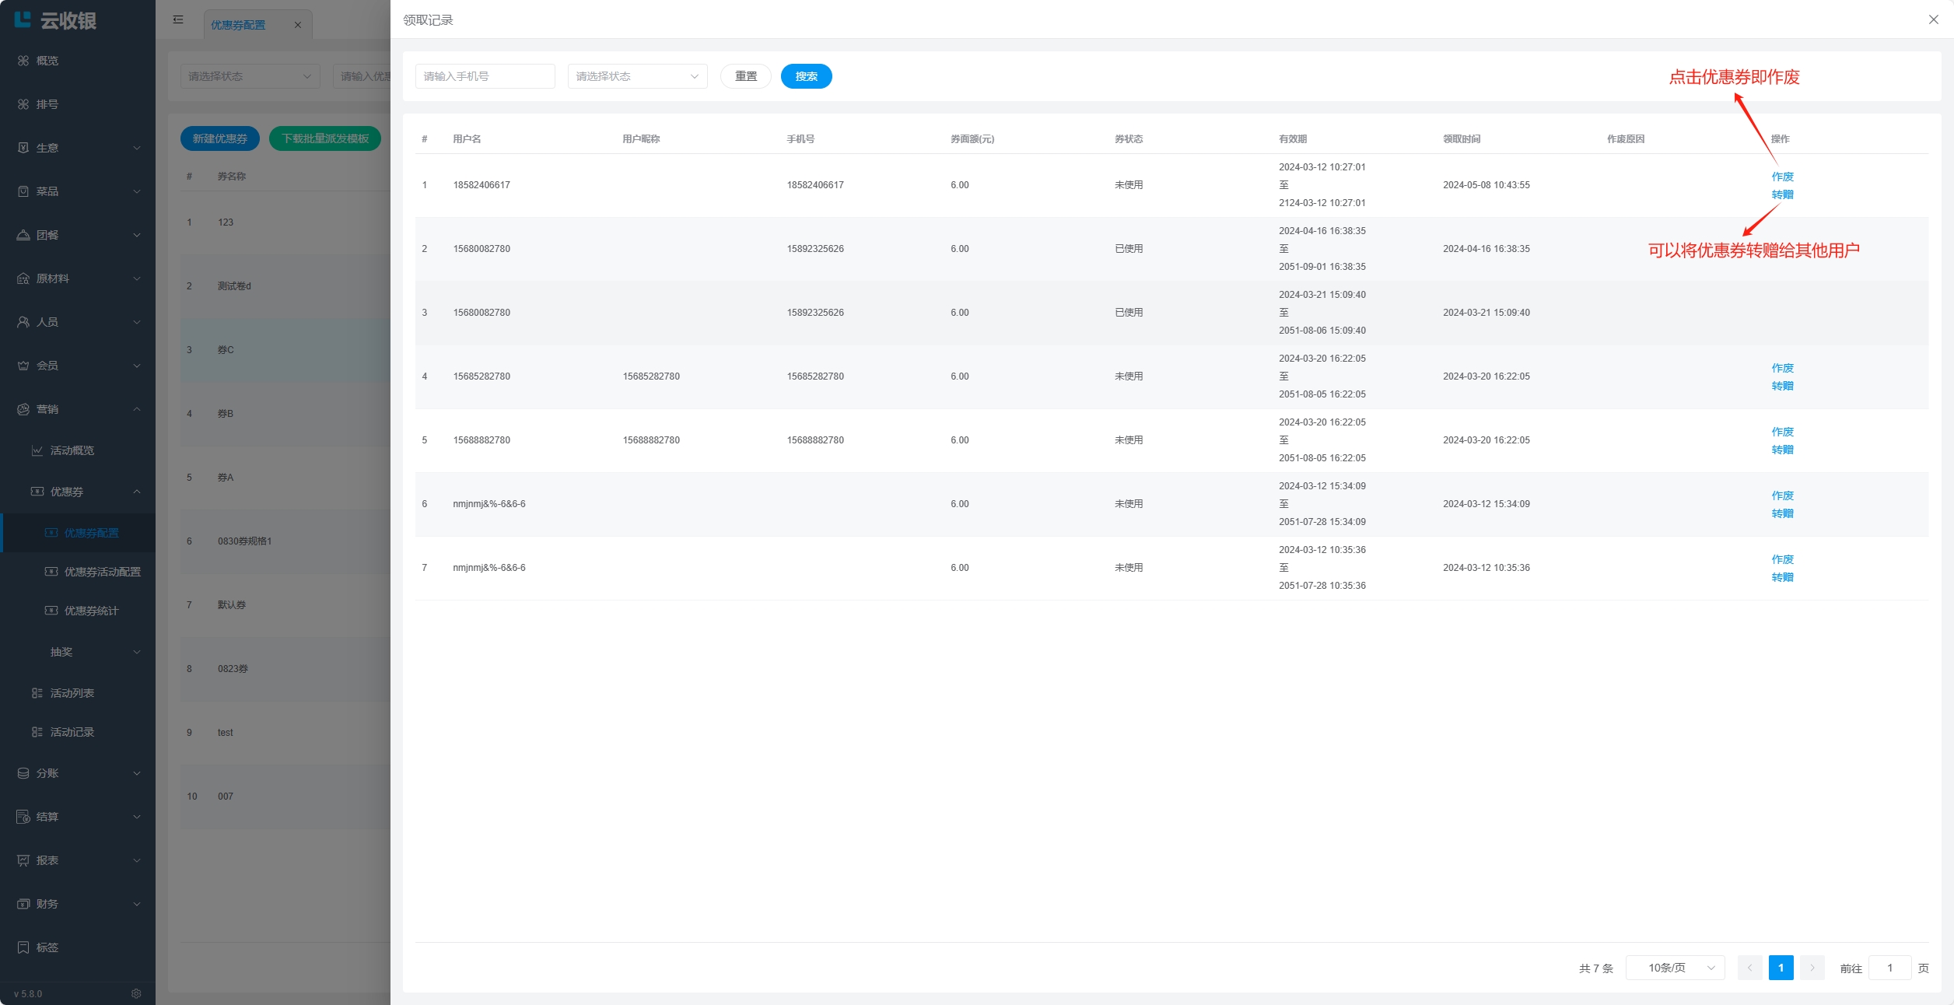Collapse the 营销 sidebar section
The image size is (1954, 1005).
[x=78, y=409]
